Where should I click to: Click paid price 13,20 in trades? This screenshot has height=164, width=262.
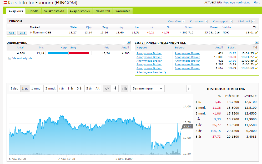point(232,57)
